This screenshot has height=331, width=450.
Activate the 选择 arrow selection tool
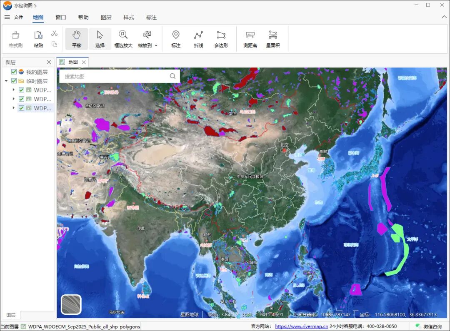(100, 39)
